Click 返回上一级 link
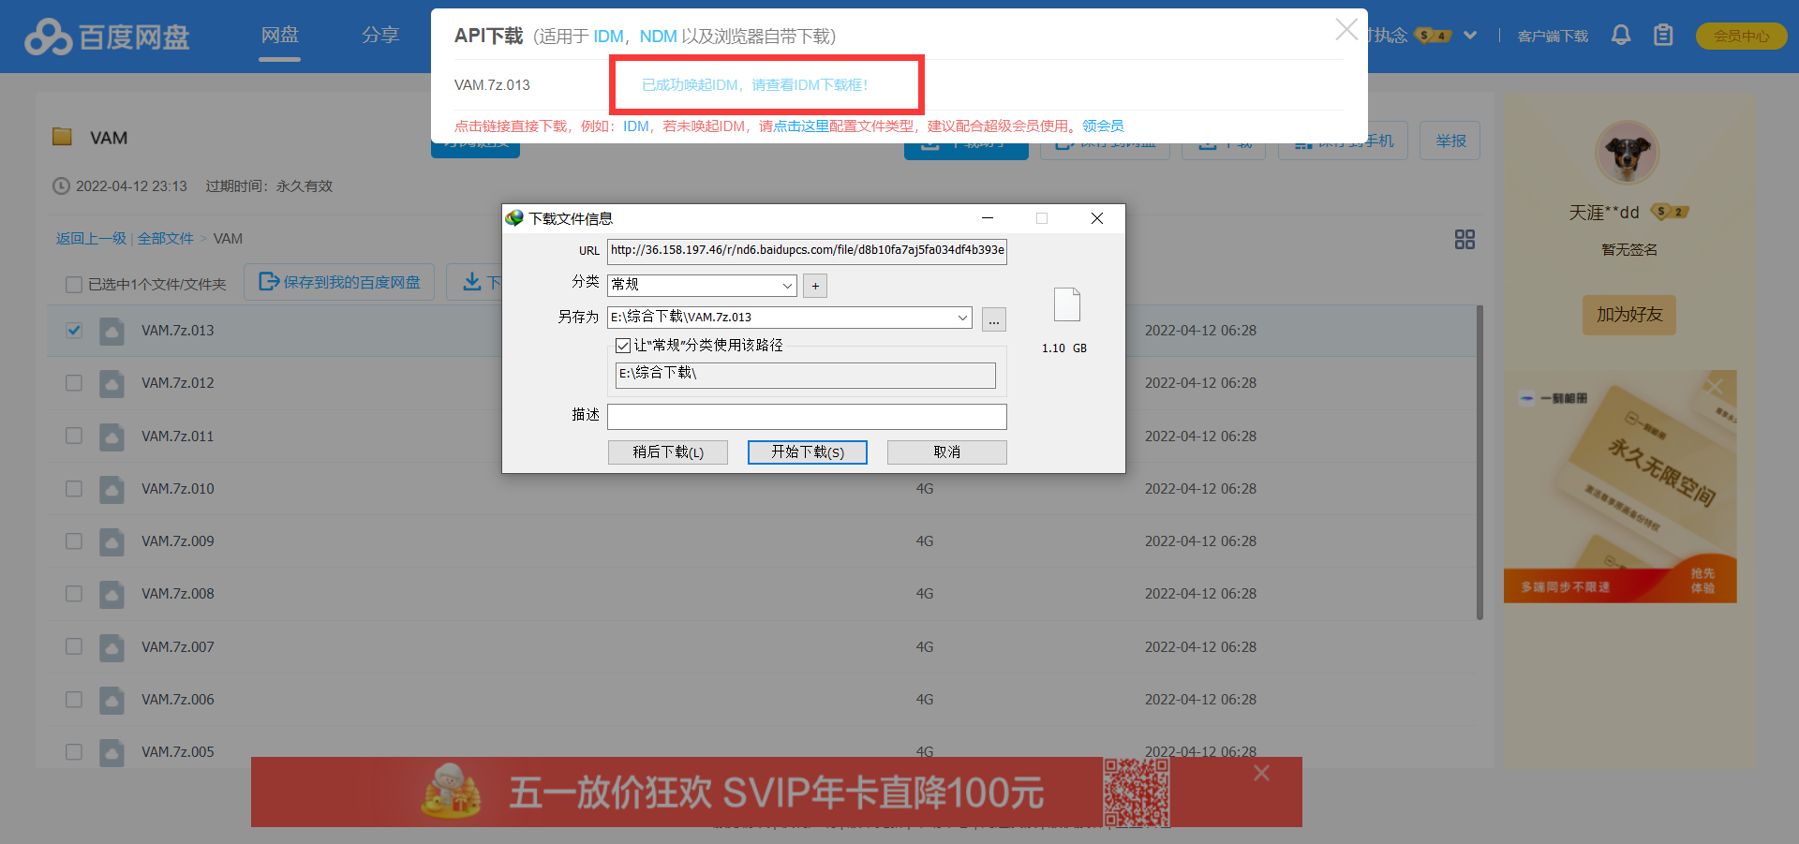The image size is (1799, 844). [x=91, y=239]
